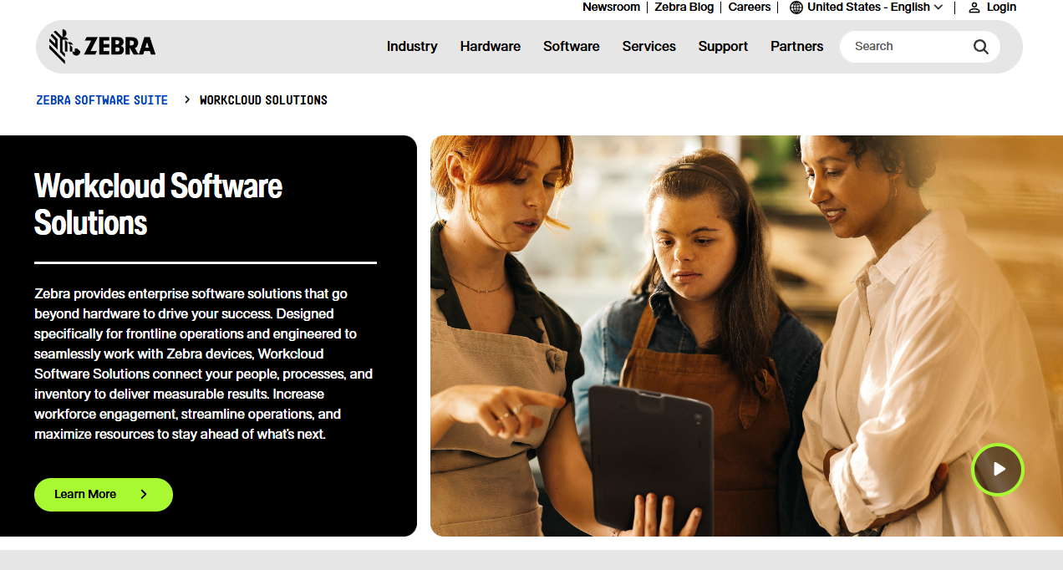Focus the Search input field
This screenshot has width=1063, height=570.
pyautogui.click(x=908, y=47)
